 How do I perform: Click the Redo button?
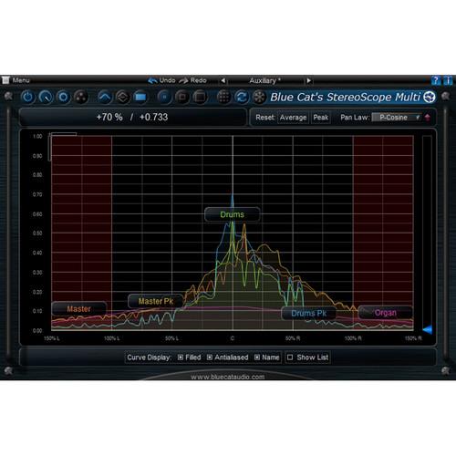pos(193,80)
